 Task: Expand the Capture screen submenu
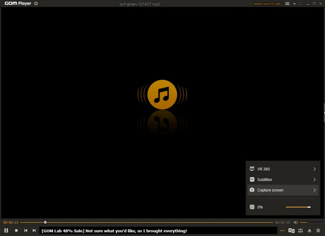[314, 190]
